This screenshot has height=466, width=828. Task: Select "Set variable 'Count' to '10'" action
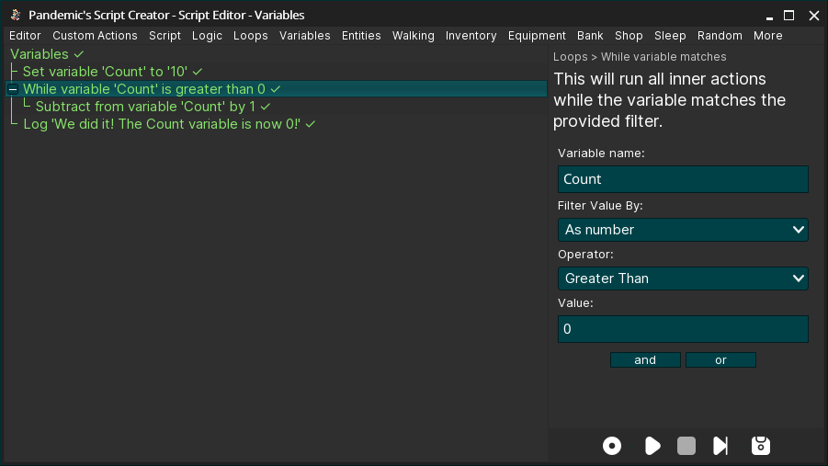point(105,72)
